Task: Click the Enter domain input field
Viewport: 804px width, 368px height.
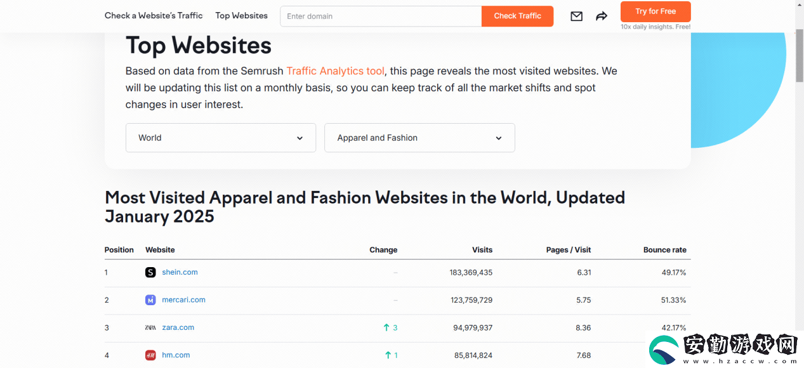Action: (x=381, y=16)
